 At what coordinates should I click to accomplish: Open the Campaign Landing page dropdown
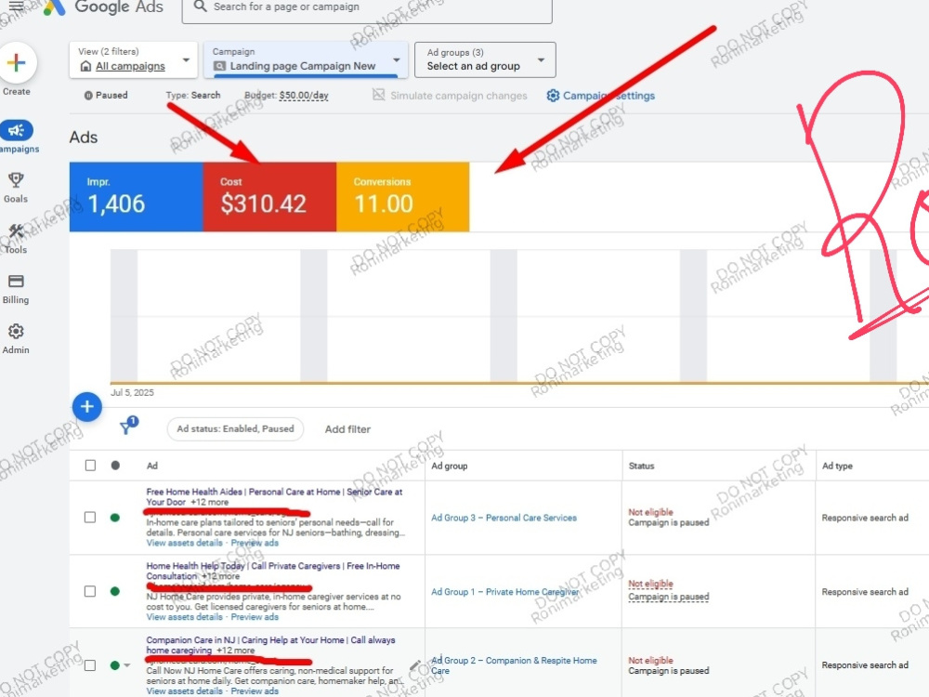coord(306,59)
